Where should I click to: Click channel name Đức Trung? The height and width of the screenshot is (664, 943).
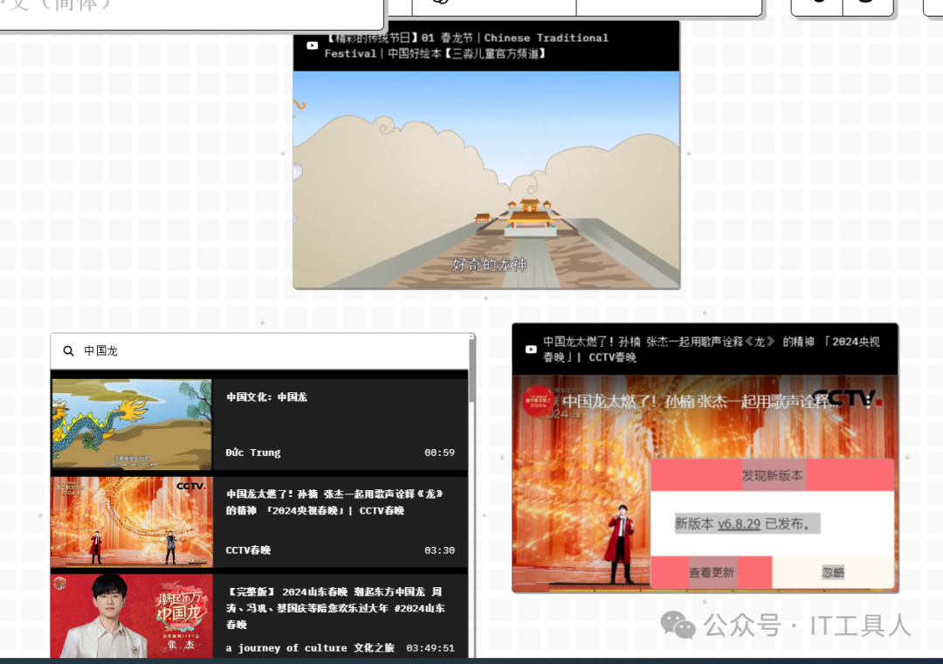pyautogui.click(x=253, y=453)
